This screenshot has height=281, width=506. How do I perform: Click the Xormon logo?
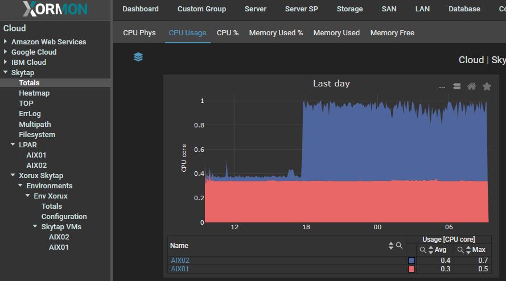coord(55,9)
